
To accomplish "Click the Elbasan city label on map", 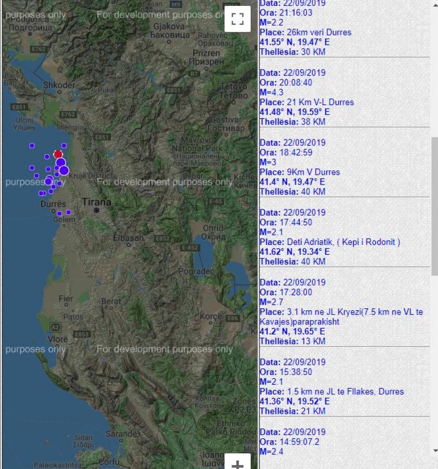I will (128, 238).
